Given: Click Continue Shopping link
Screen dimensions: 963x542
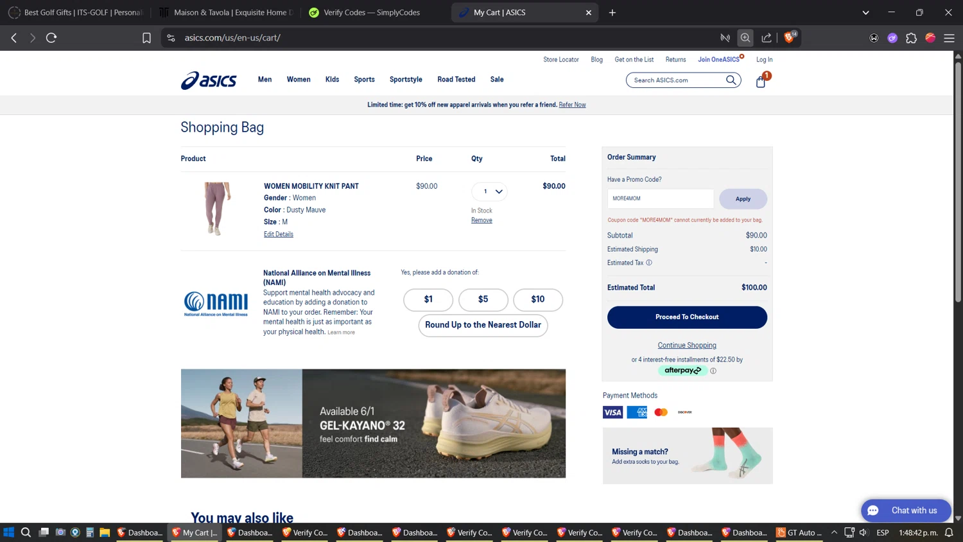Looking at the screenshot, I should click(x=687, y=345).
